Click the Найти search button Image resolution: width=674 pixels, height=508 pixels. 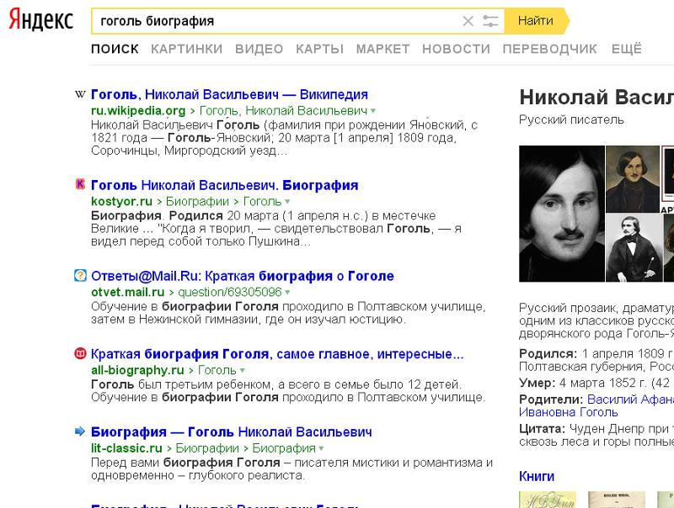pyautogui.click(x=537, y=20)
